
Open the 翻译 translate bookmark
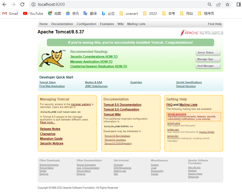point(90,14)
